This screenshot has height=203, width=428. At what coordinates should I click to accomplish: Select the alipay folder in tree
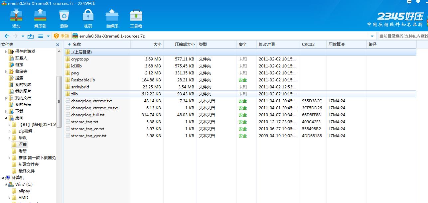(24, 191)
